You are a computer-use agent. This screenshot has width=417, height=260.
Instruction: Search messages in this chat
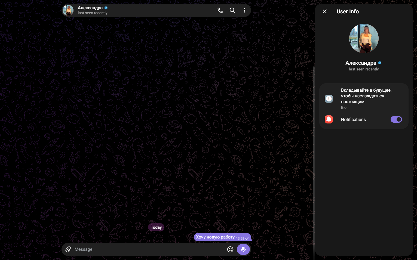[x=232, y=10]
